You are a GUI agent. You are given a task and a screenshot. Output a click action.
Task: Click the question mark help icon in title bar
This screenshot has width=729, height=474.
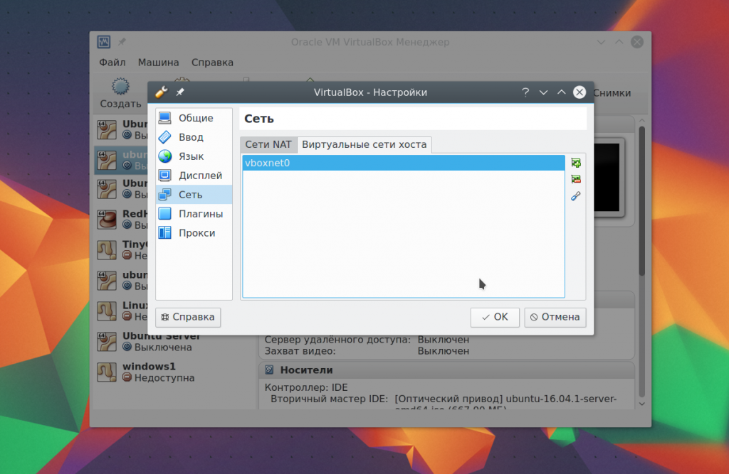(525, 92)
